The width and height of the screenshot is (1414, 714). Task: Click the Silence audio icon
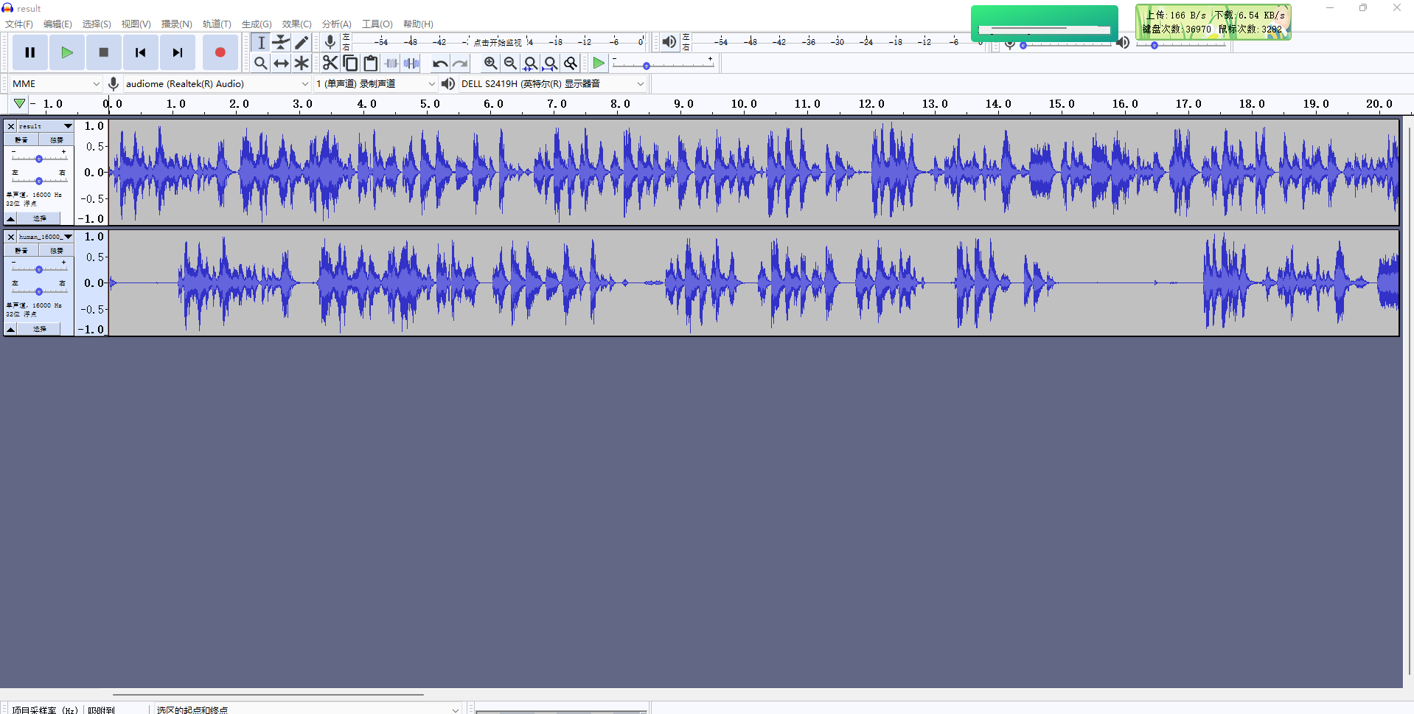tap(411, 63)
